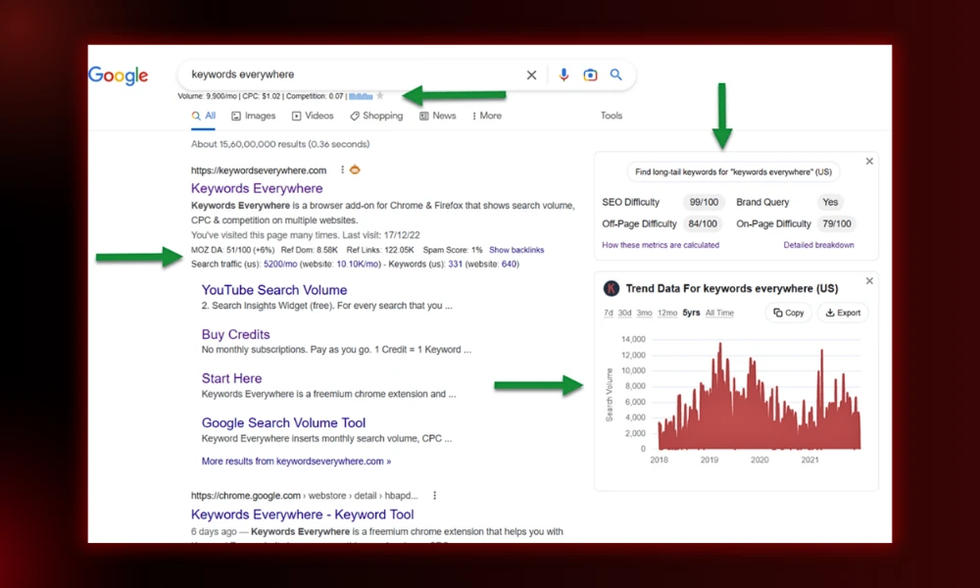This screenshot has width=980, height=588.
Task: Open the Tools menu
Action: tap(612, 116)
